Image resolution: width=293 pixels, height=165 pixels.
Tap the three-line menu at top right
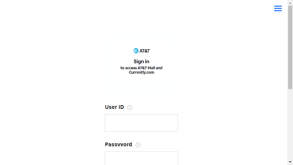278,8
